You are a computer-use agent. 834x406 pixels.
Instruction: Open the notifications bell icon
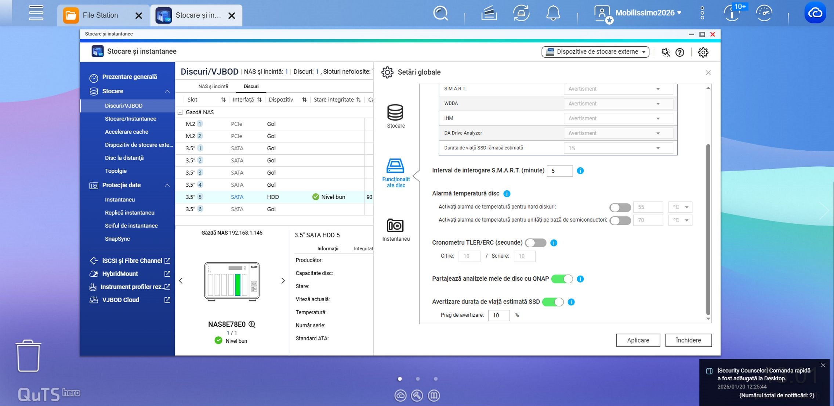point(553,13)
